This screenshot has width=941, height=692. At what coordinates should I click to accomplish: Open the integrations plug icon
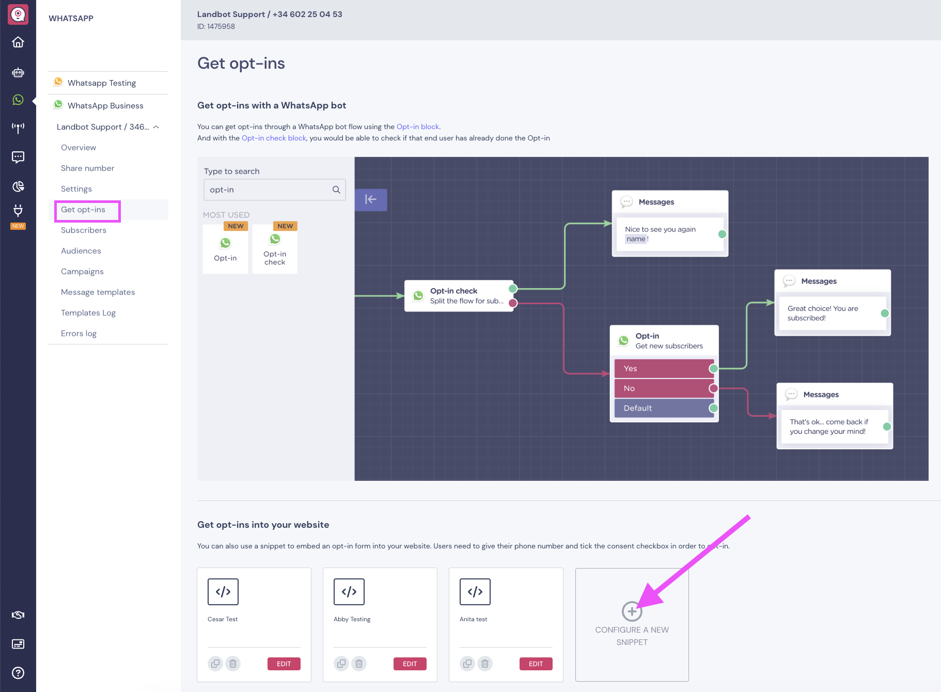(18, 210)
